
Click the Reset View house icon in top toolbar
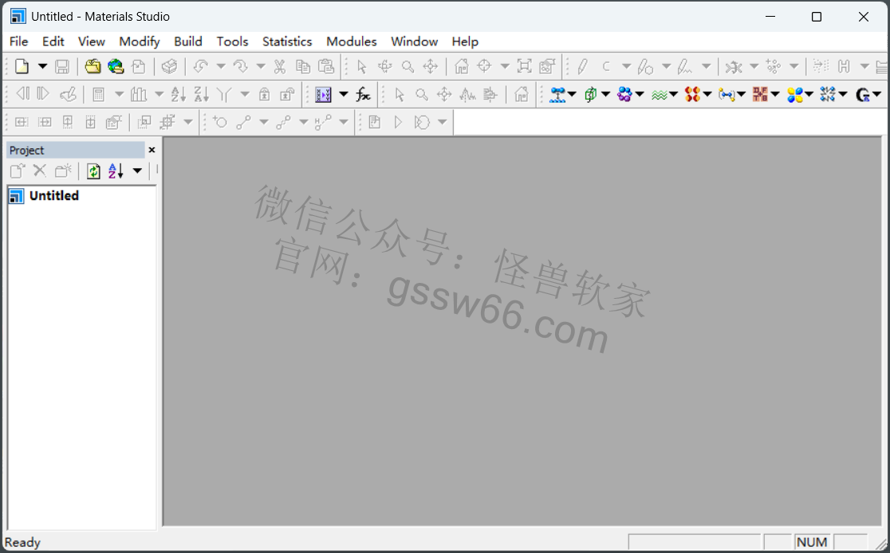click(462, 66)
